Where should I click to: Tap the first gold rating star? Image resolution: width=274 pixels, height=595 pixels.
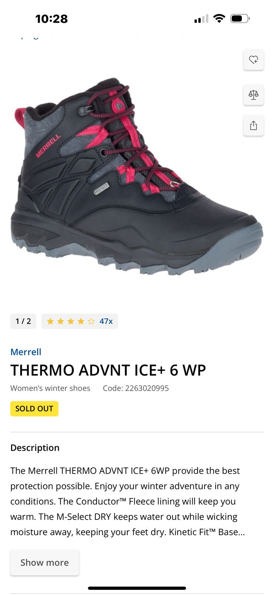[x=50, y=321]
